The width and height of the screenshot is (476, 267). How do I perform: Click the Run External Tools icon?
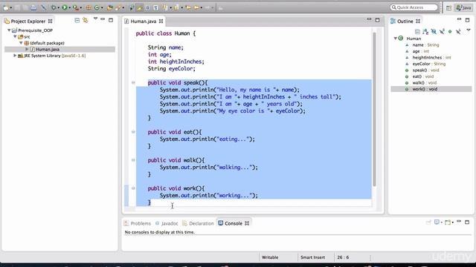(x=75, y=7)
